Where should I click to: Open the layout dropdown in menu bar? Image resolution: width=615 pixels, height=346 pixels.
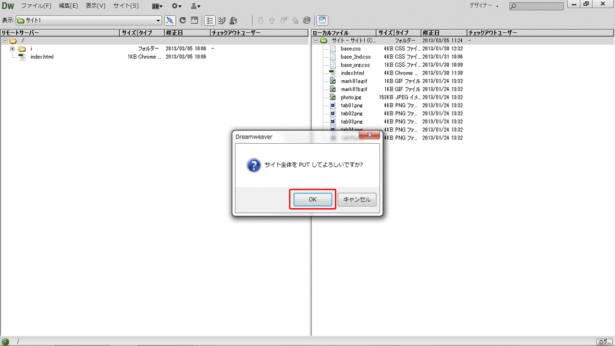157,6
